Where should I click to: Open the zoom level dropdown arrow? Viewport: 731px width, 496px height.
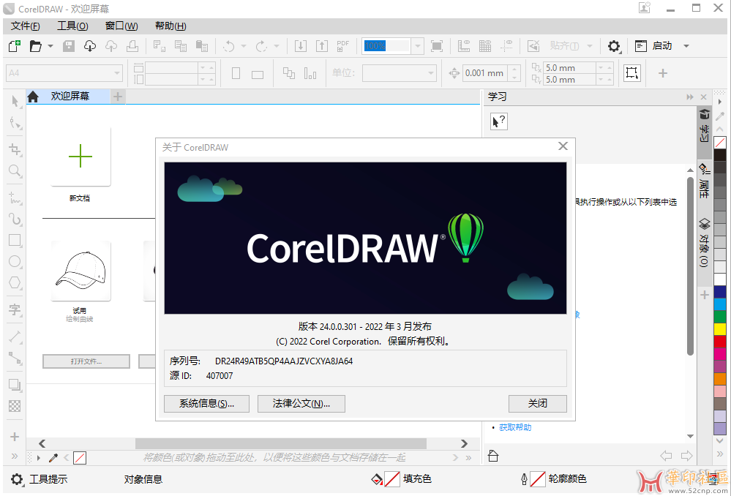point(417,45)
